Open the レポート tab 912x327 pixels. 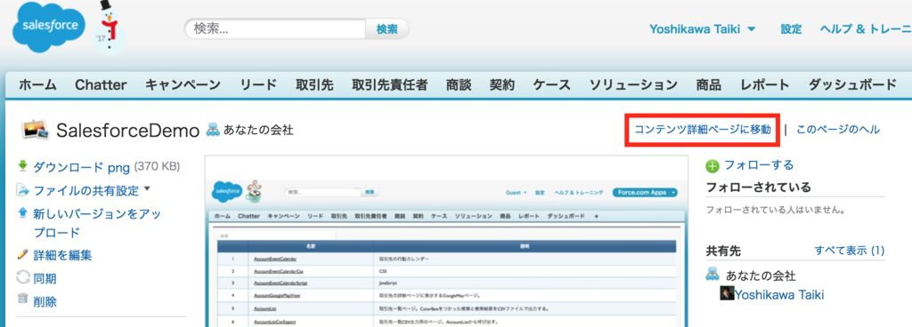(x=765, y=85)
